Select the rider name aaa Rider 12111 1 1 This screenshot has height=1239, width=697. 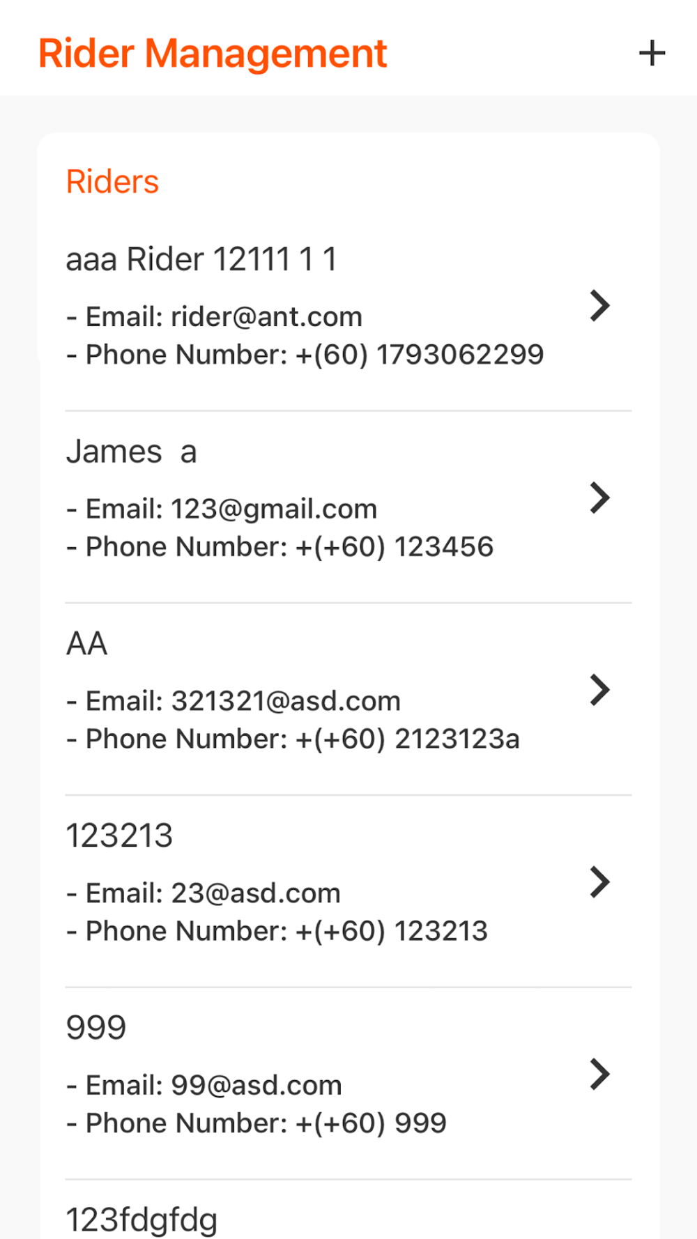[x=201, y=259]
